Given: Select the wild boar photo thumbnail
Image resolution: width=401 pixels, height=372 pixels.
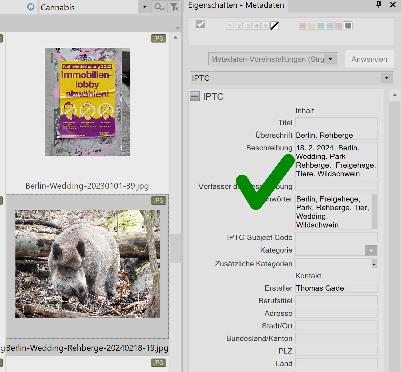Looking at the screenshot, I should pyautogui.click(x=88, y=264).
